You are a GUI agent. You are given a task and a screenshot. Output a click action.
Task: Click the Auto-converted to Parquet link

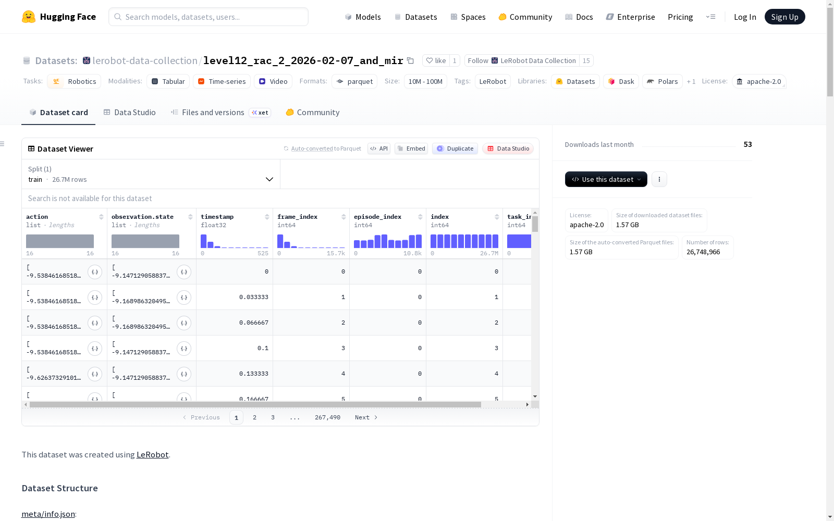click(x=326, y=148)
